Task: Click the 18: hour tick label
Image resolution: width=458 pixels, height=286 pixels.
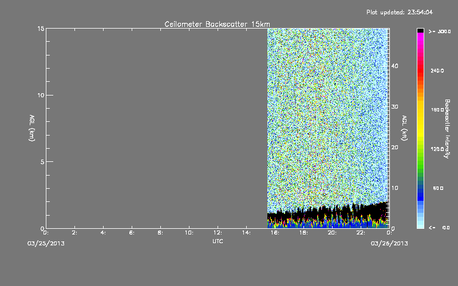Action: point(303,233)
